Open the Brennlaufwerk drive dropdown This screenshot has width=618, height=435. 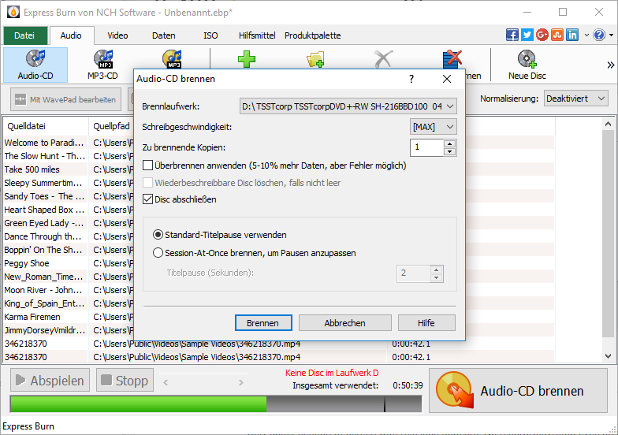348,106
